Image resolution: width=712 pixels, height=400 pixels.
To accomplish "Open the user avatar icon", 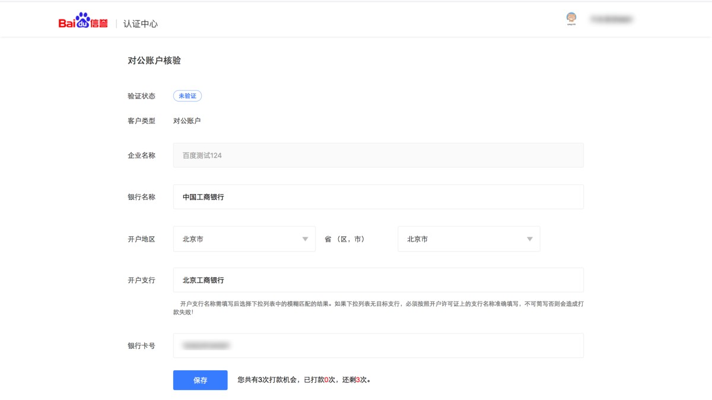I will pyautogui.click(x=571, y=20).
